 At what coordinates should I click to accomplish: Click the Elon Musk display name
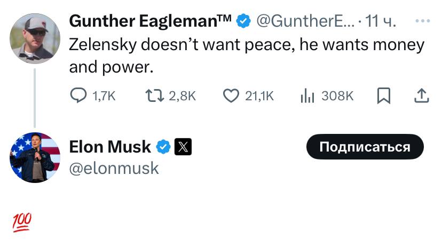pos(110,146)
